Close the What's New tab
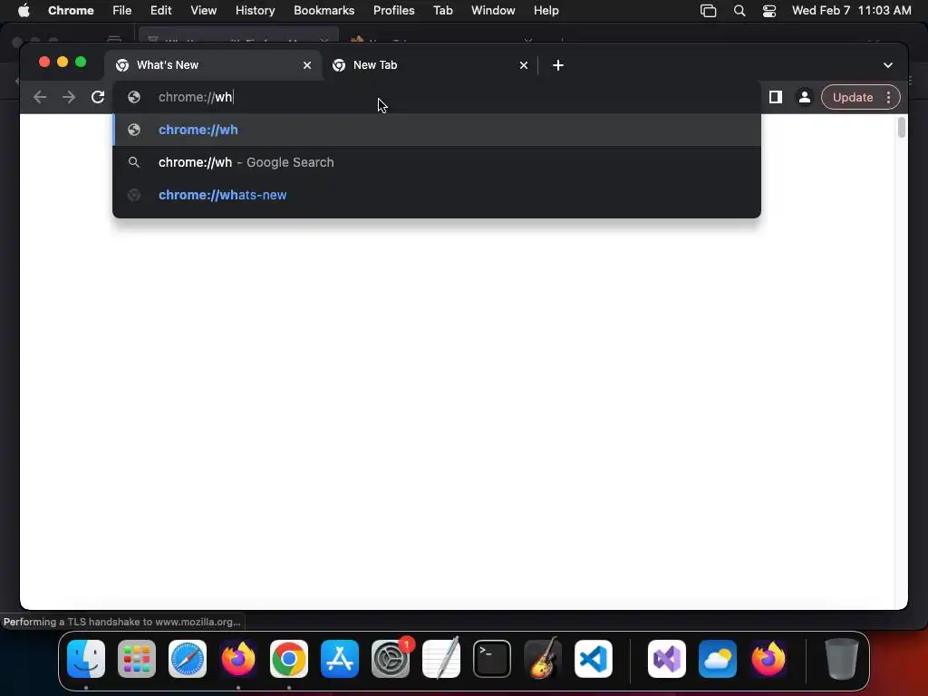 pyautogui.click(x=307, y=65)
